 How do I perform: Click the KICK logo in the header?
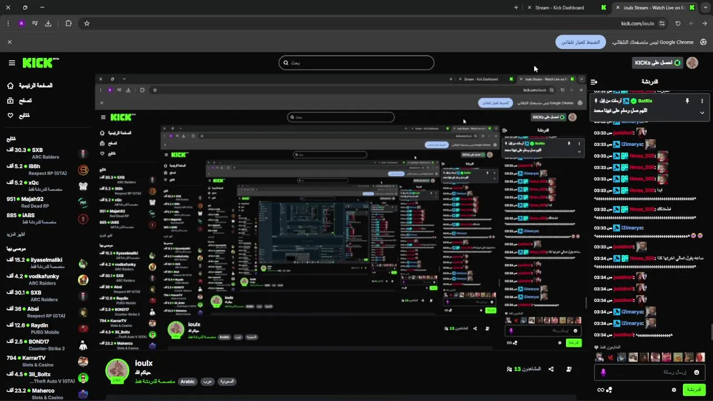[x=41, y=63]
